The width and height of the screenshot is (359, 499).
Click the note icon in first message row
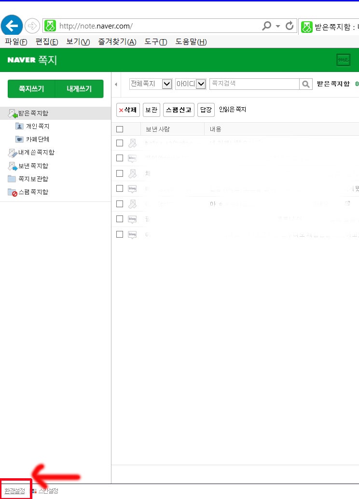click(132, 143)
